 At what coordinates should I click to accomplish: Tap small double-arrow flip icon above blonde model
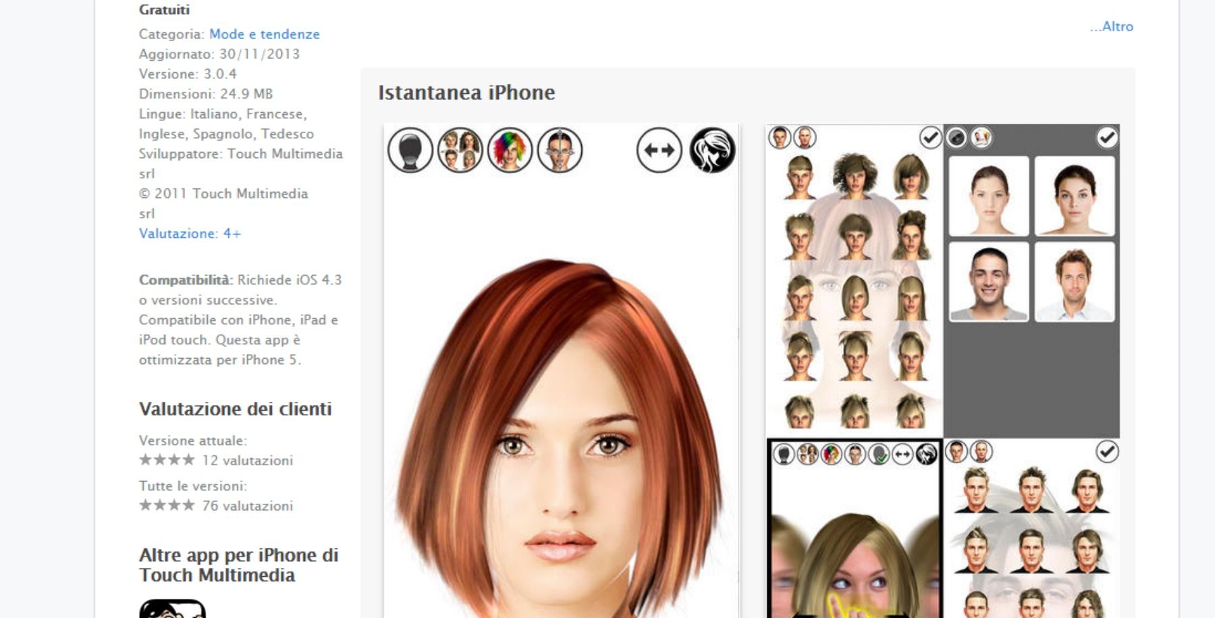coord(902,454)
